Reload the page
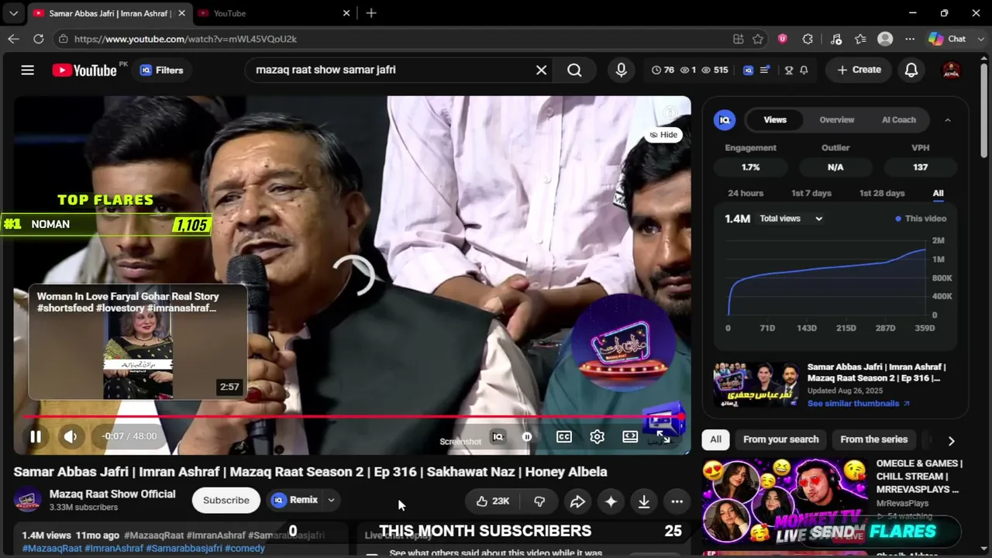This screenshot has width=992, height=558. click(x=38, y=39)
